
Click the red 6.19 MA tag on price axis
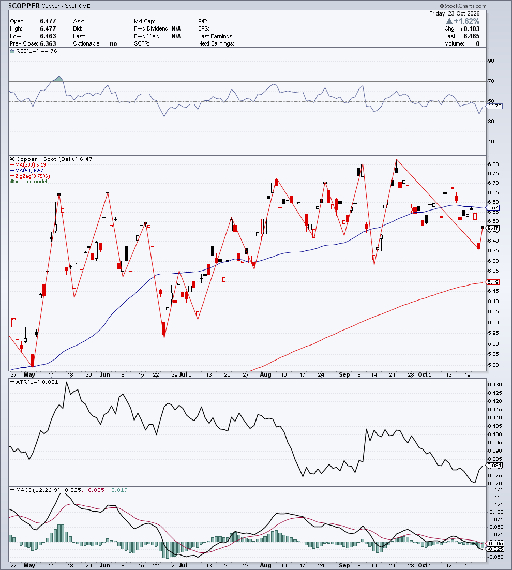pyautogui.click(x=493, y=282)
